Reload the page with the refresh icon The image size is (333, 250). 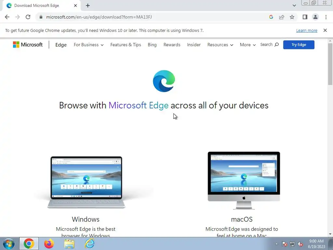28,17
